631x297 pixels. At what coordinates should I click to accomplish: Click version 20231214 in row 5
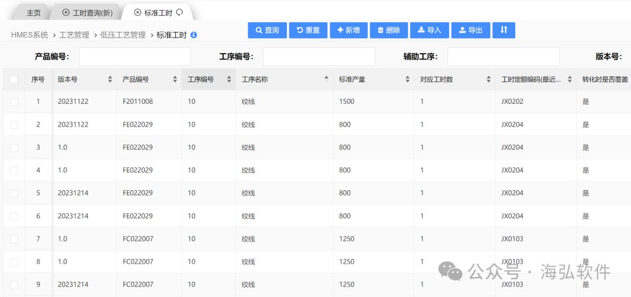click(73, 193)
